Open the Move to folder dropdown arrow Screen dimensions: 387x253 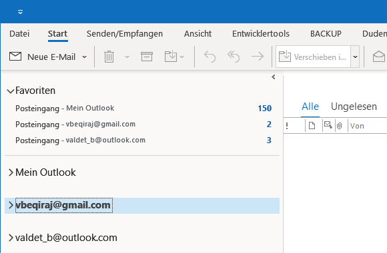[x=182, y=57]
